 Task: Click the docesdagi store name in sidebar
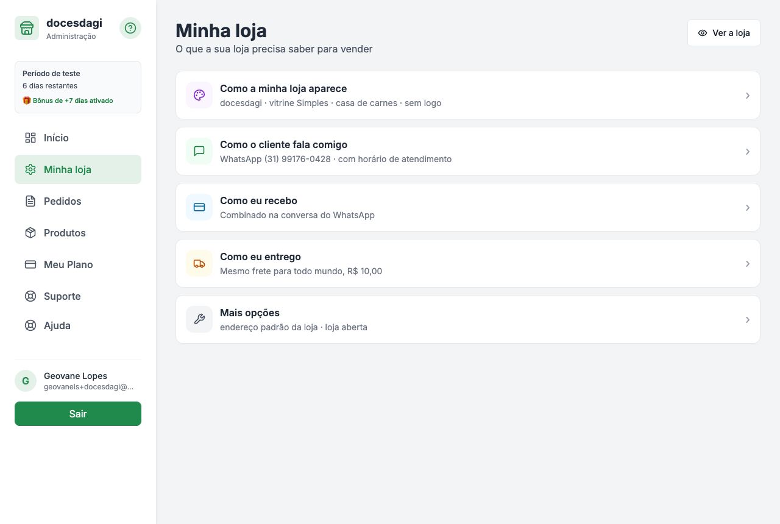(74, 23)
